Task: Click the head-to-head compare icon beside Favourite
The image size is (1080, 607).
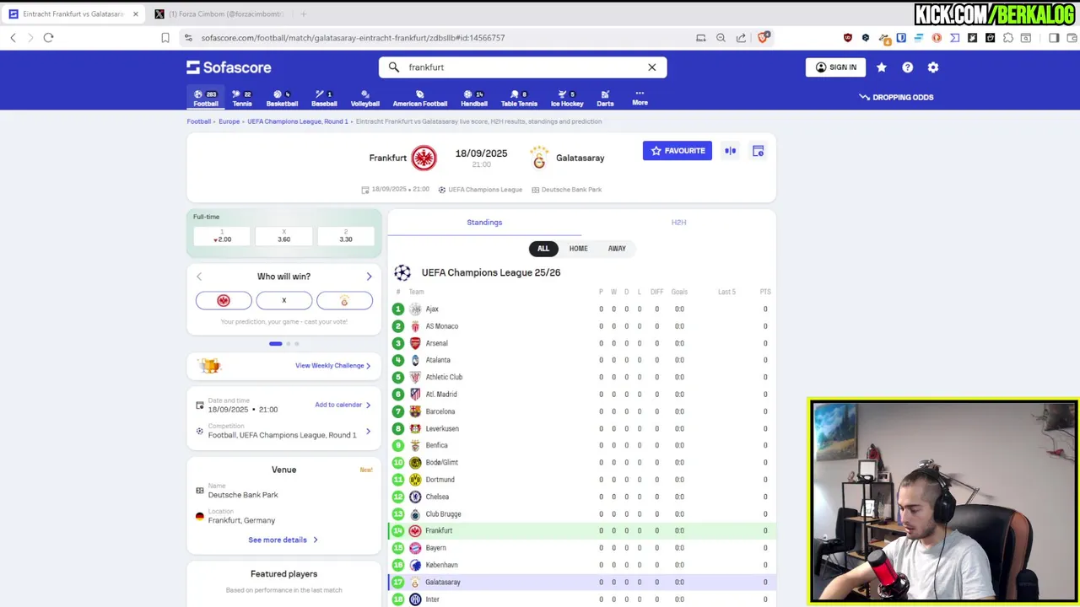Action: coord(730,151)
